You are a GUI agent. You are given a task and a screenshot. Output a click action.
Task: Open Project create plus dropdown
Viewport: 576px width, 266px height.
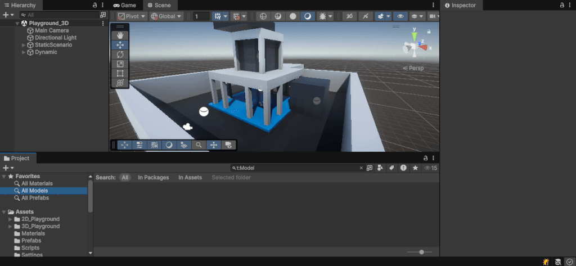(8, 168)
